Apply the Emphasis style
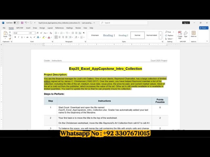Image resolution: width=210 pixels, height=157 pixels. 95,35
